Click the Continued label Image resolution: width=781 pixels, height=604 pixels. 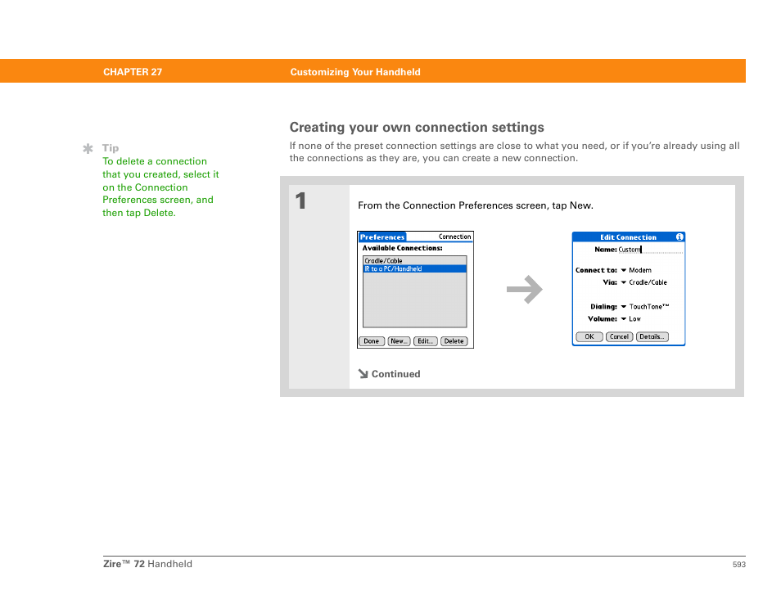point(396,374)
